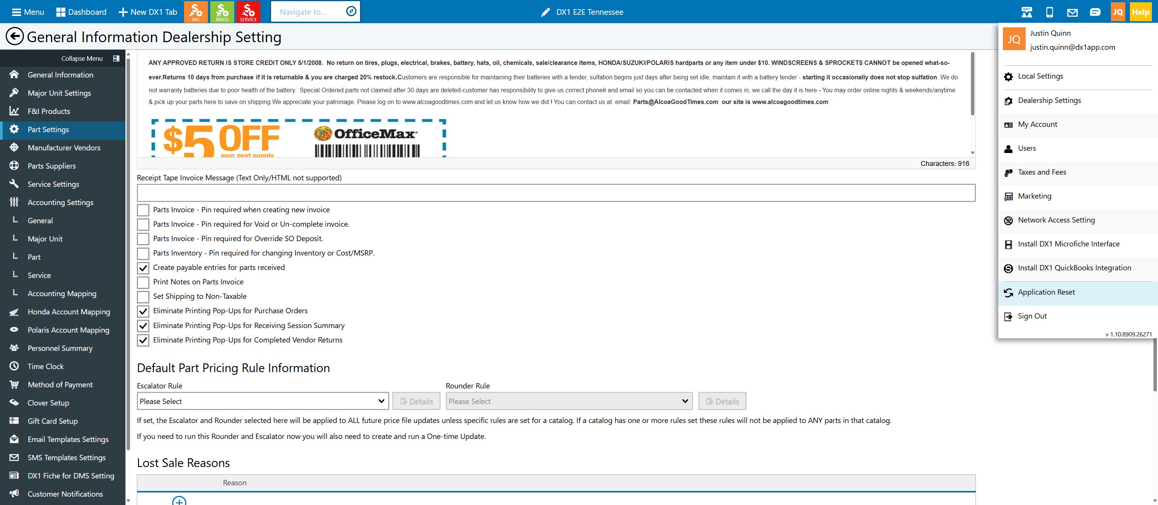
Task: Click the Receipt Tape Invoice Message field
Action: tap(556, 193)
